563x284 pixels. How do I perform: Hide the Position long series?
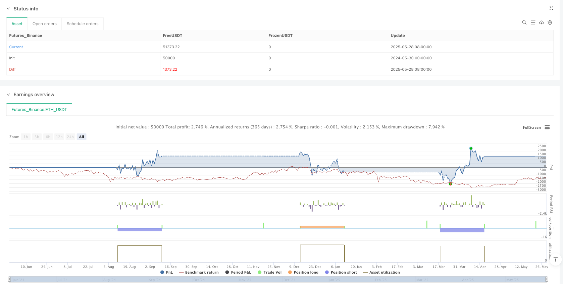tap(303, 272)
